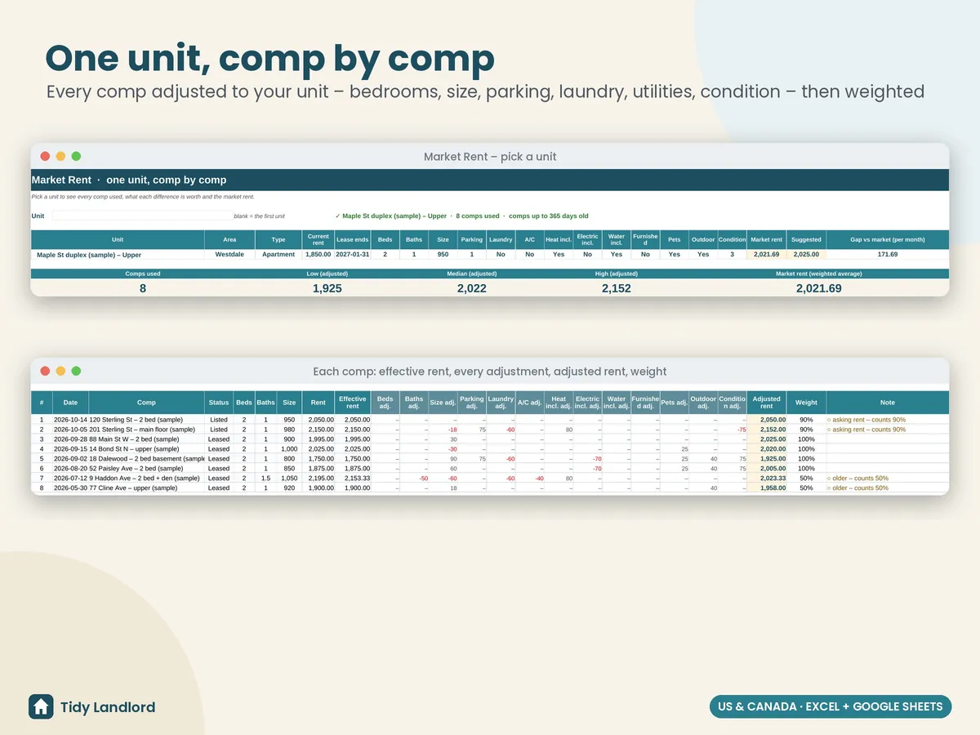Image resolution: width=980 pixels, height=735 pixels.
Task: Click the 'Size adj.' column header
Action: [x=443, y=402]
